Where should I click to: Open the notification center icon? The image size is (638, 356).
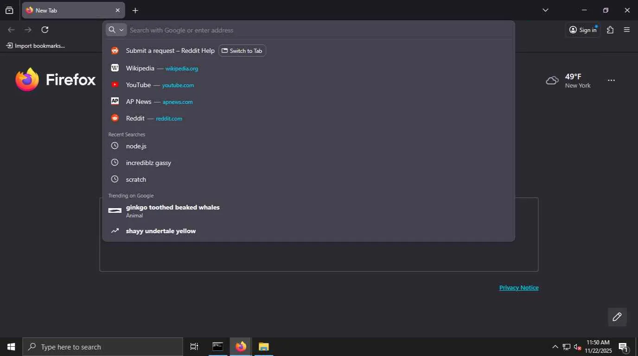(x=623, y=347)
